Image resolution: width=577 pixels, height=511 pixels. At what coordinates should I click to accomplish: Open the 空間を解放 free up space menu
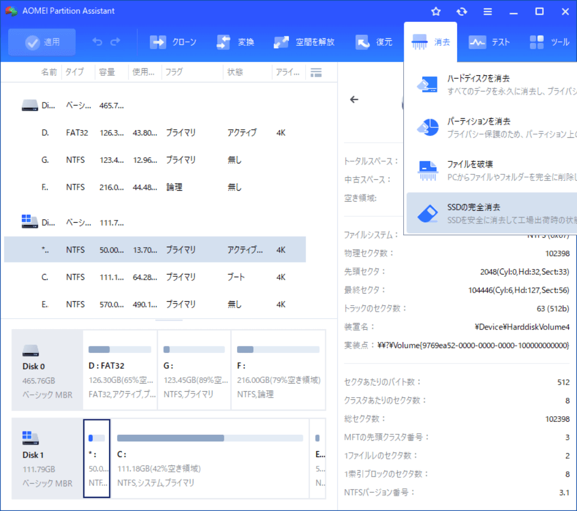[x=304, y=42]
